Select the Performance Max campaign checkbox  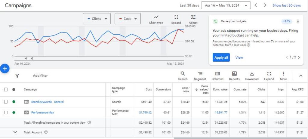(x=6, y=113)
